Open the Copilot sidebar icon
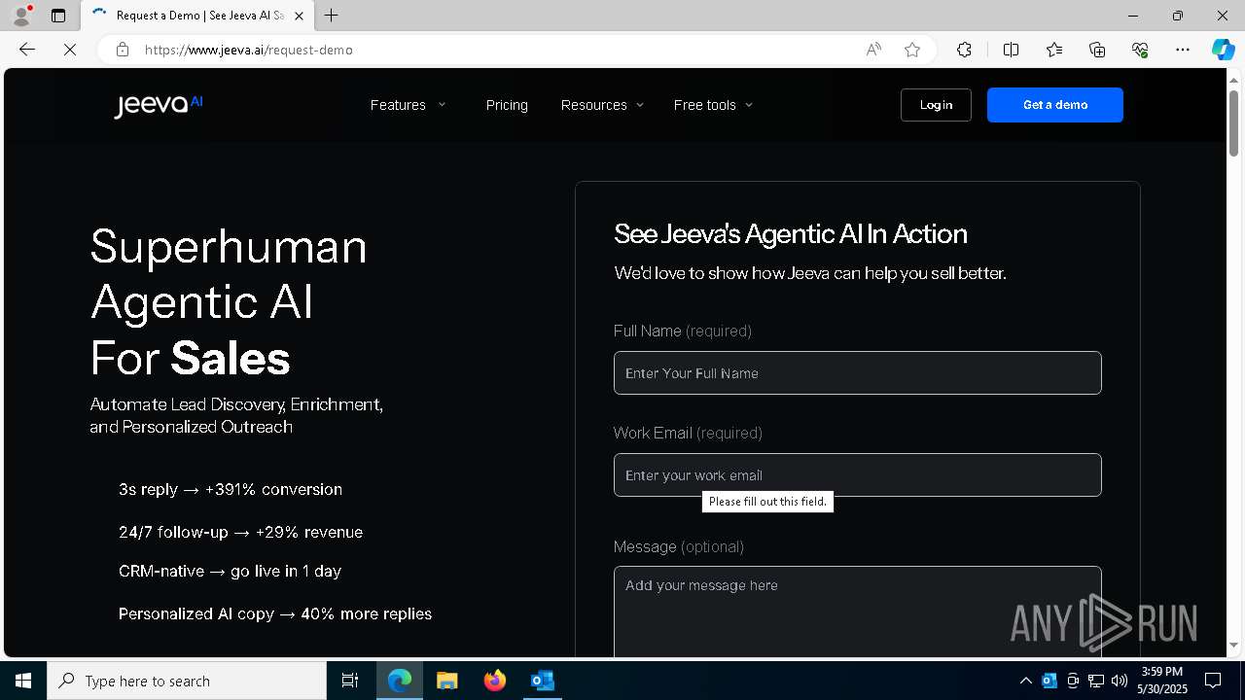 1223,50
